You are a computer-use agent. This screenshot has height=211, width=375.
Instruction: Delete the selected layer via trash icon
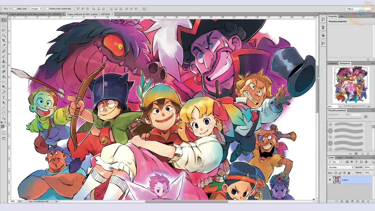[x=368, y=201]
